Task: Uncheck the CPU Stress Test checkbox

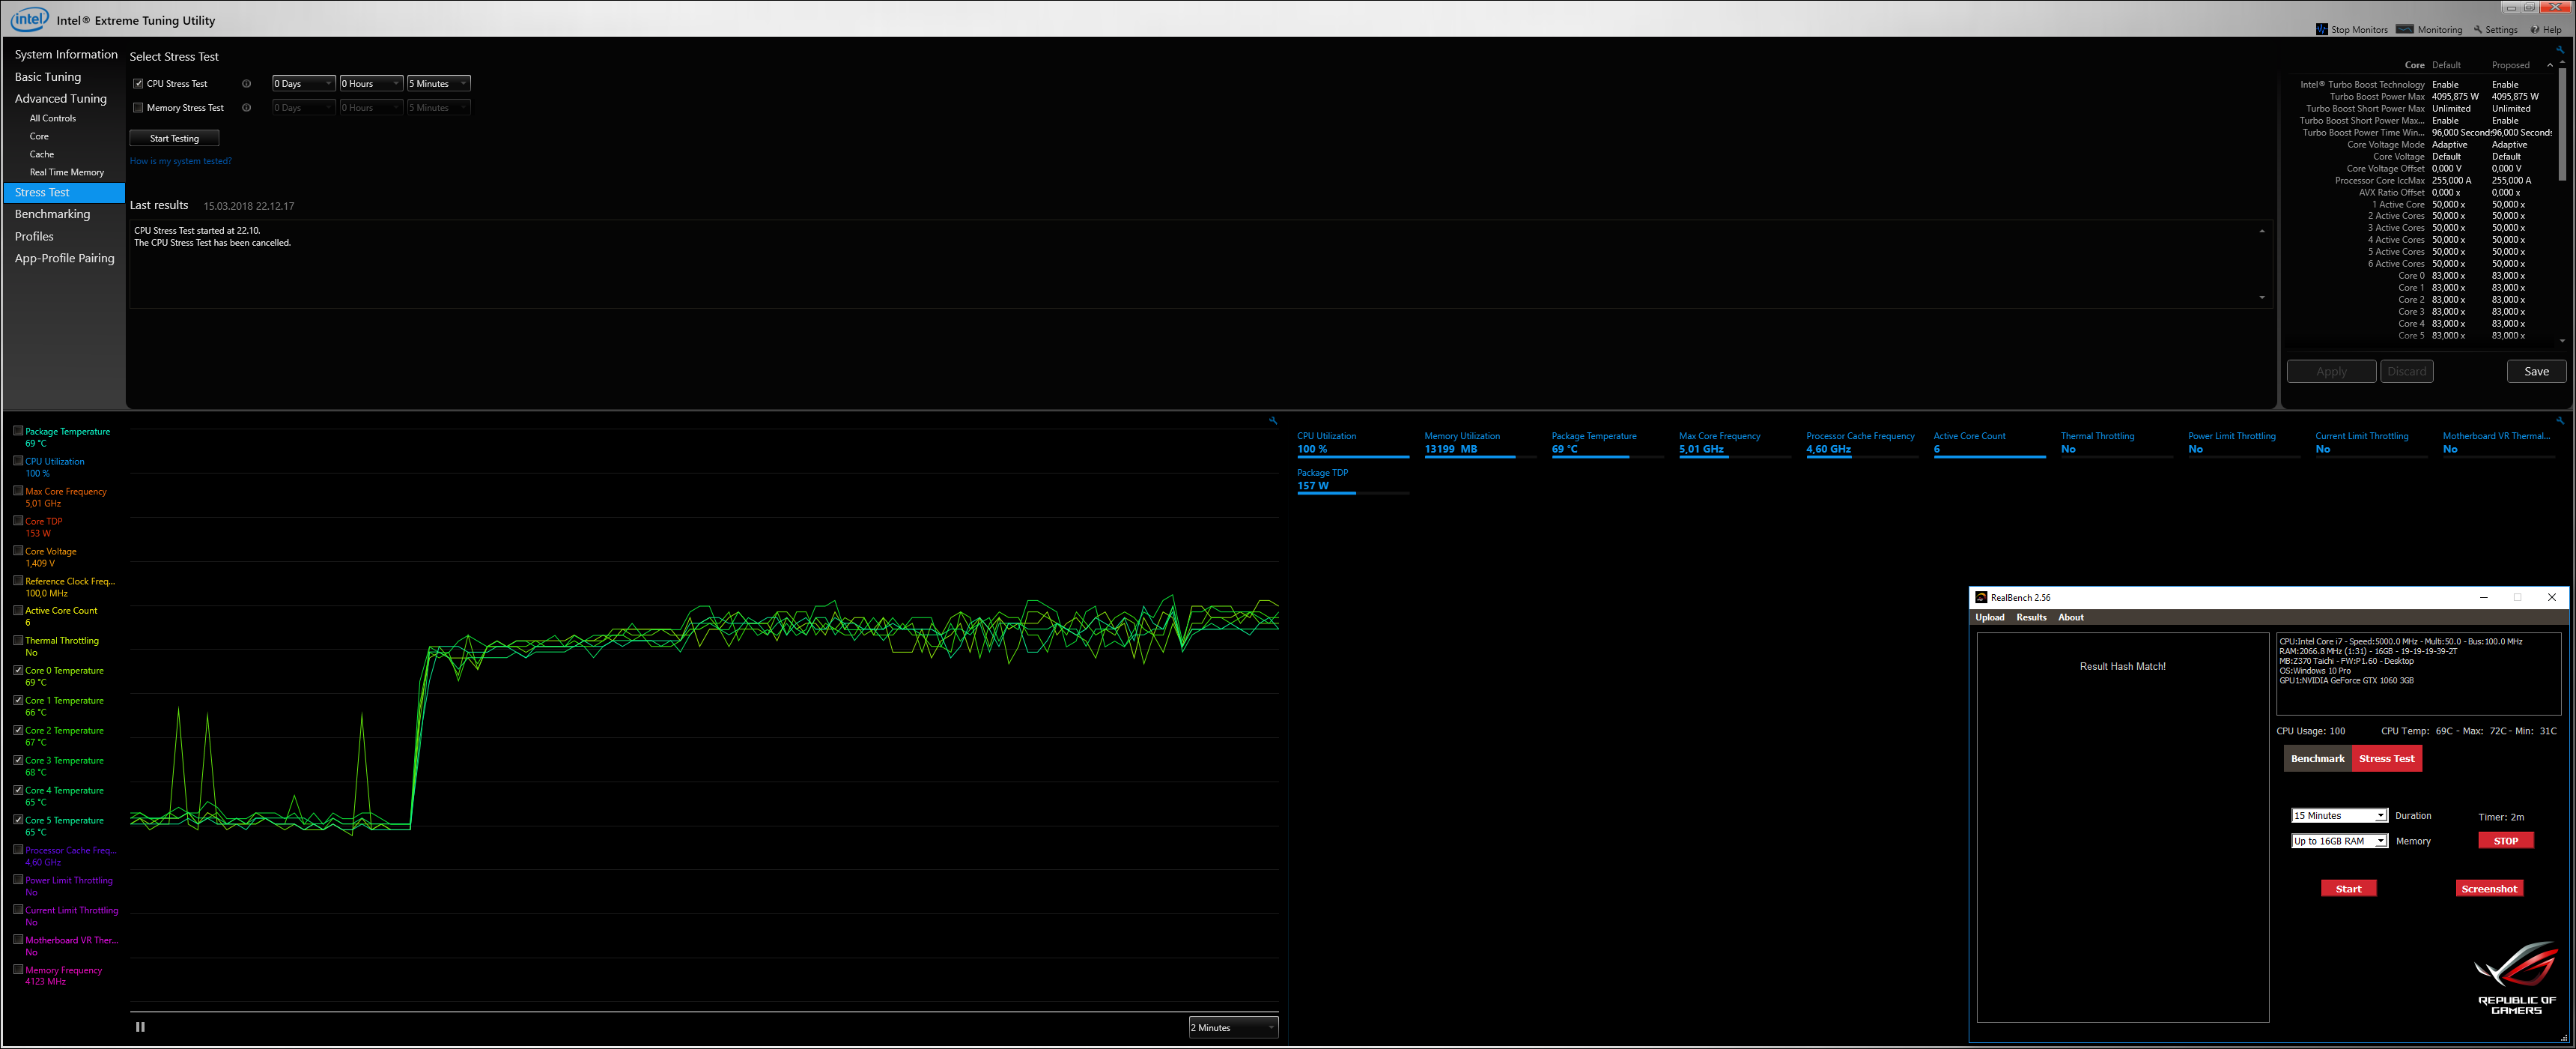Action: [138, 83]
